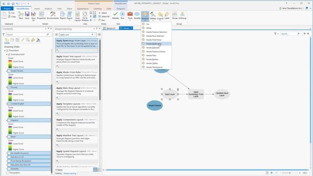Open the Utilities tools menu
This screenshot has width=313, height=176.
153,16
